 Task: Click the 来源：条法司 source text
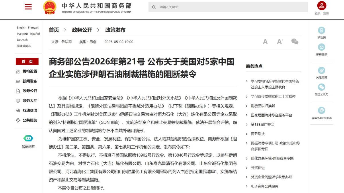61,42
